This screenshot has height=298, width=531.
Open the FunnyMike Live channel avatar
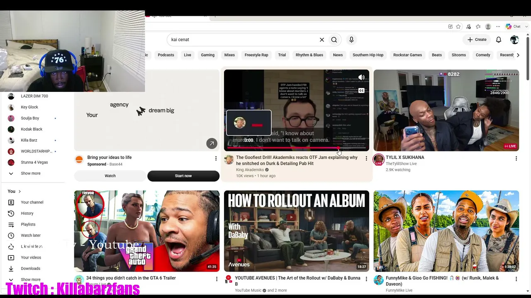(378, 280)
